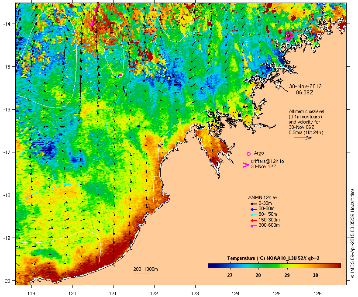The width and height of the screenshot is (358, 297).
Task: Click the longitude axis label 120
Action: tap(72, 294)
